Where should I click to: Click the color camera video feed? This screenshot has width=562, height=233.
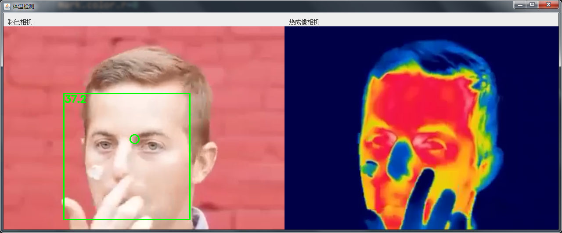click(x=144, y=128)
